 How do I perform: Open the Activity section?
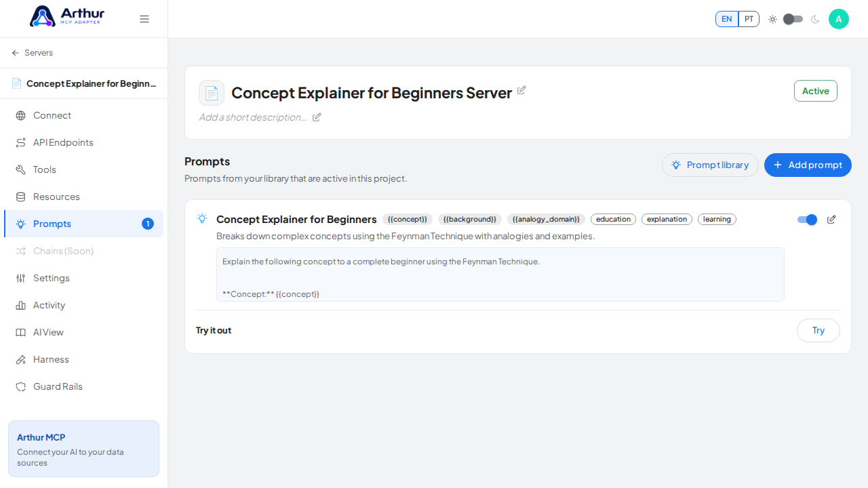tap(83, 305)
